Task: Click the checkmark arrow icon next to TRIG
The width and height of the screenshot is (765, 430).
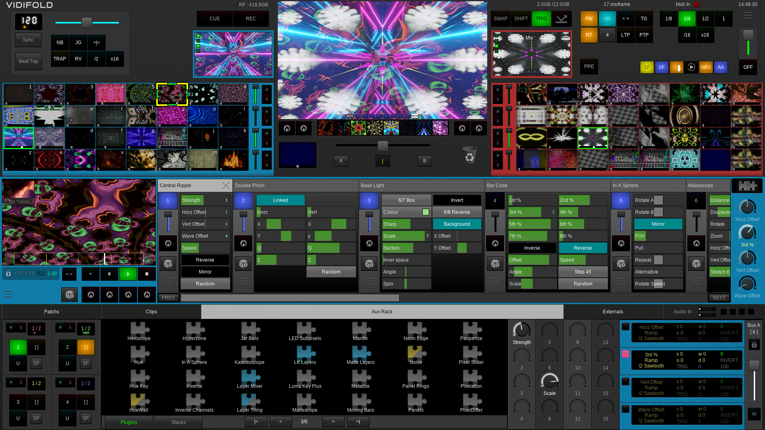Action: tap(561, 19)
